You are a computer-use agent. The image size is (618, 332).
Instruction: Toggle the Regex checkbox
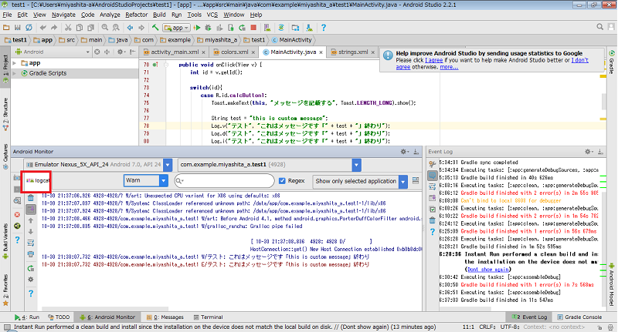281,180
